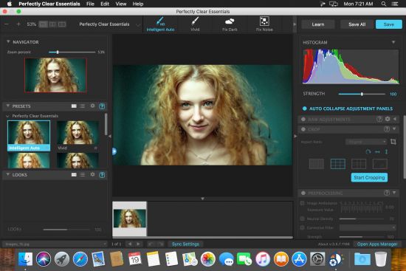
Task: Collapse the Navigator panel
Action: point(8,41)
